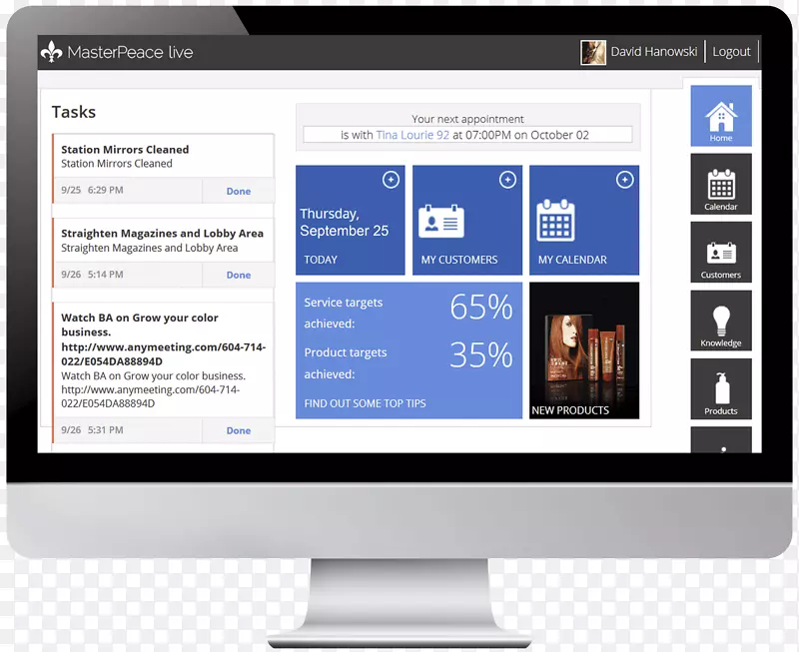Open the Tina Lourie 92 appointment link
The height and width of the screenshot is (652, 799).
click(x=412, y=135)
